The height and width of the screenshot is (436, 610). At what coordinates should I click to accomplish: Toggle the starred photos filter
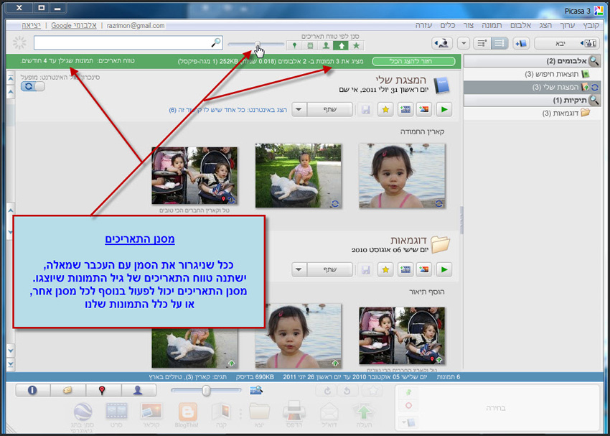pos(357,45)
